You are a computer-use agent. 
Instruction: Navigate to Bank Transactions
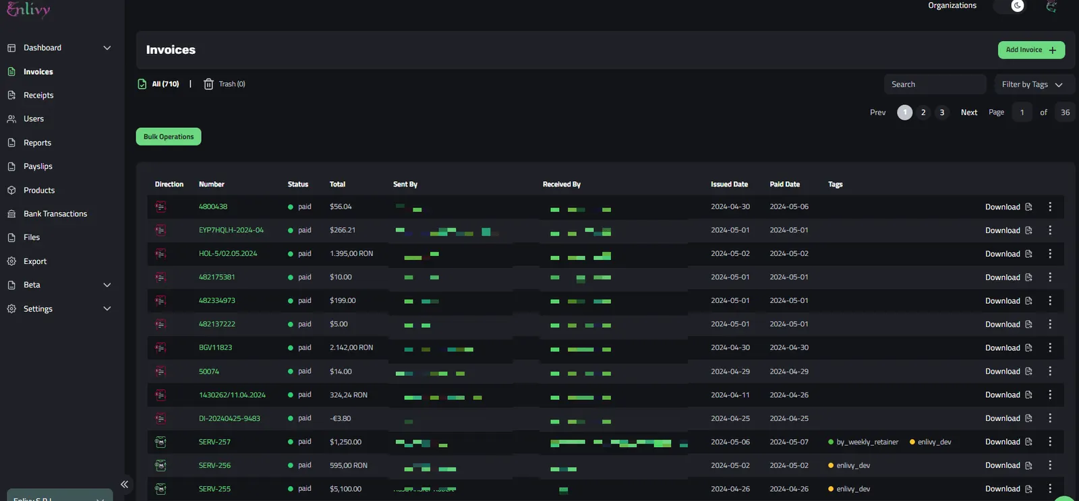point(55,214)
